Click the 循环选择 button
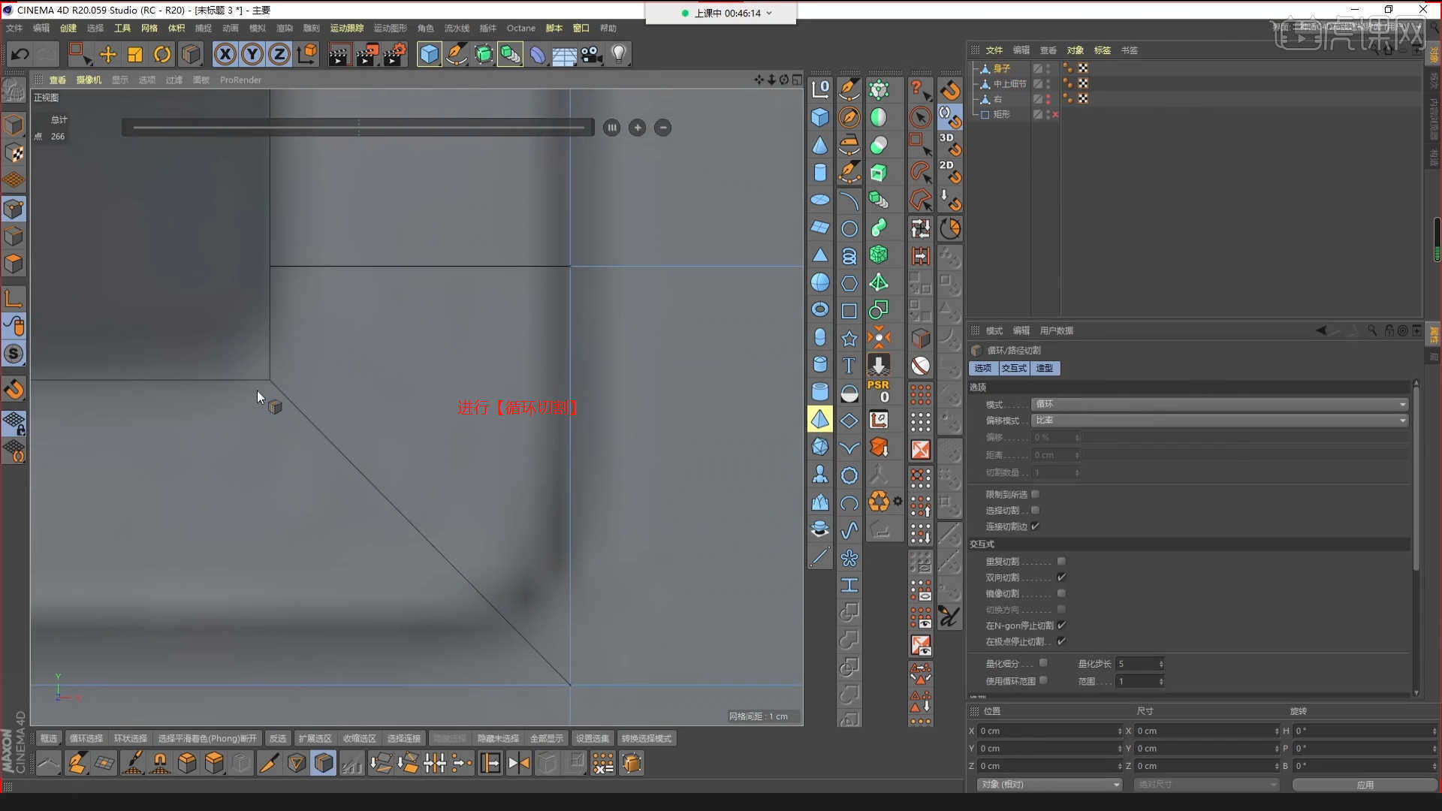Image resolution: width=1442 pixels, height=811 pixels. (86, 739)
